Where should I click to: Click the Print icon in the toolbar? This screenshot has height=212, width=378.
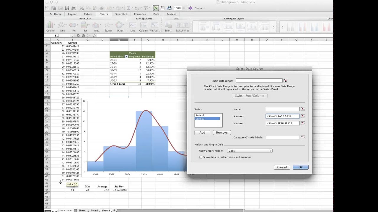74,8
